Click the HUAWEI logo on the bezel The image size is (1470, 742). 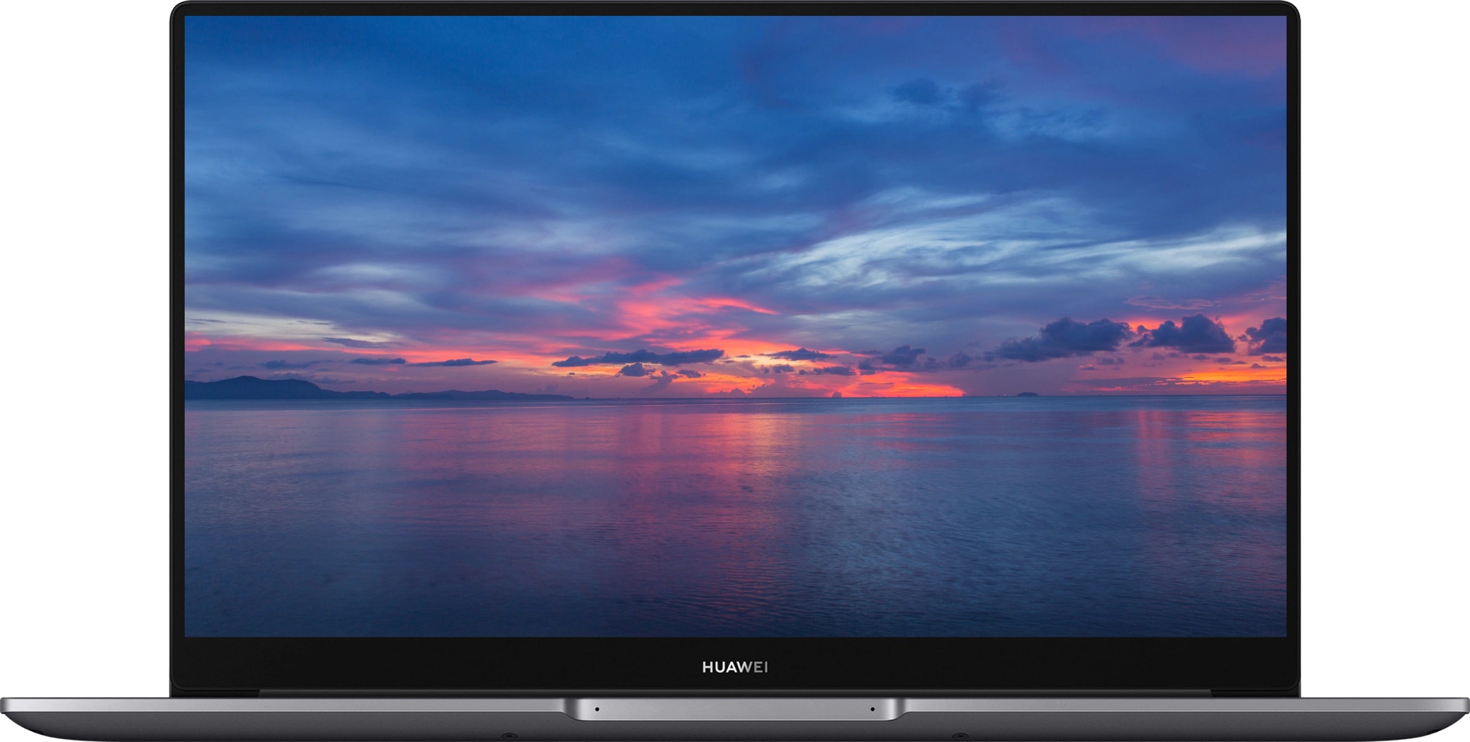click(734, 667)
